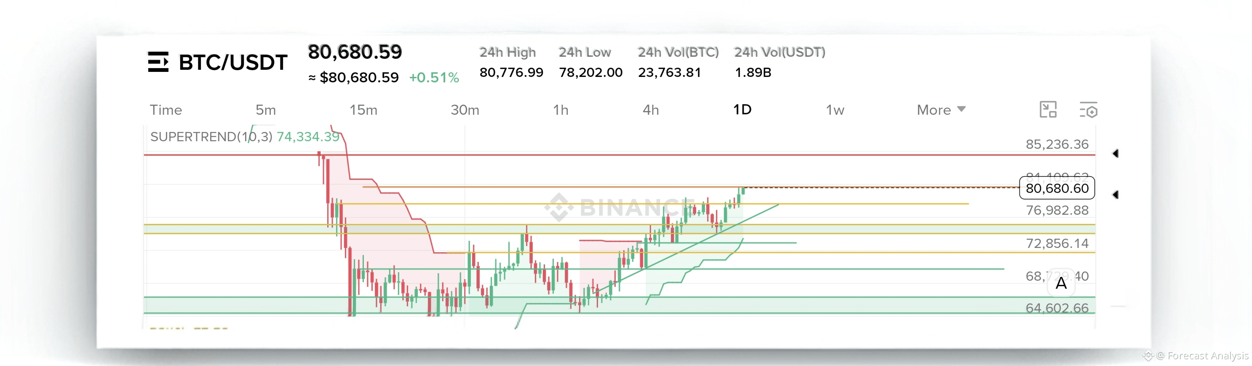Click the upper left-pointing price arrow marker

[x=1116, y=154]
